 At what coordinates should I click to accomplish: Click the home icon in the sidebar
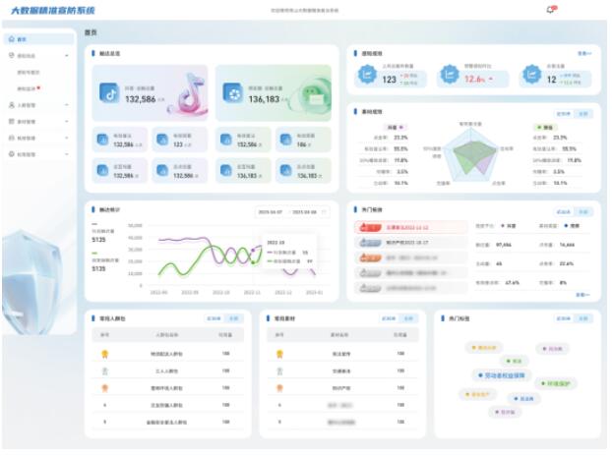tap(11, 39)
